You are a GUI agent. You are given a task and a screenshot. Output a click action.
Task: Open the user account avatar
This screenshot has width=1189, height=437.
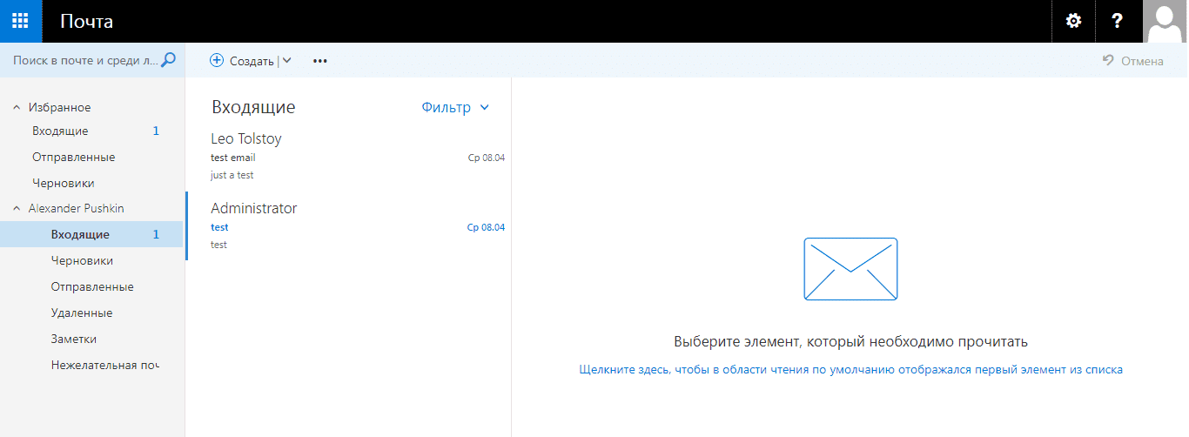point(1165,21)
